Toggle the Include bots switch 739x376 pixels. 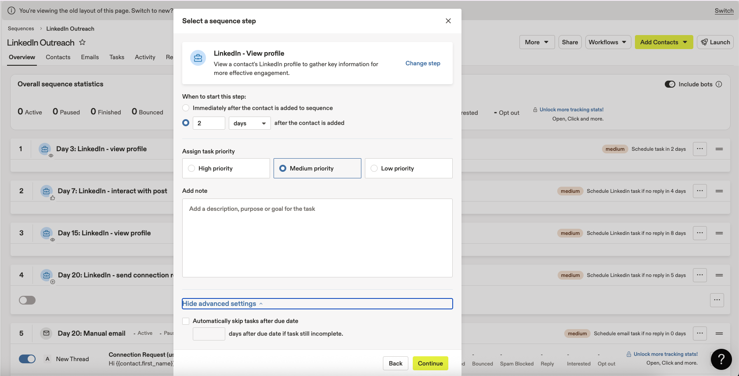(670, 84)
